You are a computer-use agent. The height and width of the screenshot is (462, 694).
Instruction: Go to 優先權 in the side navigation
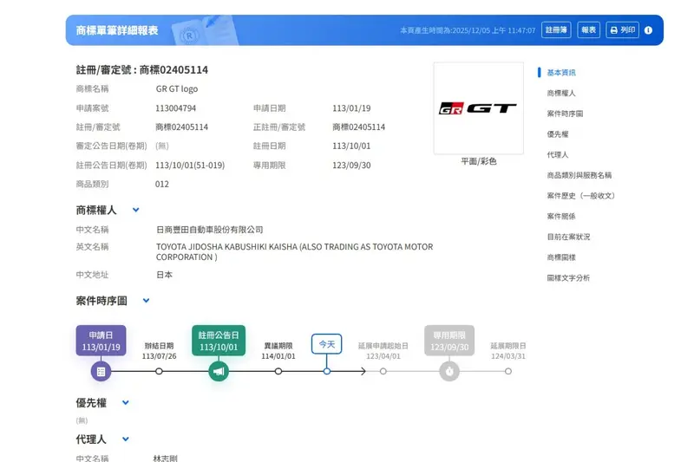click(x=558, y=134)
